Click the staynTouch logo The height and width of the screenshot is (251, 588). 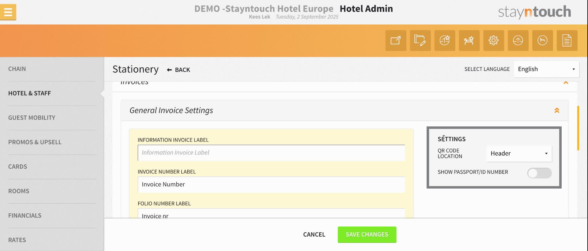[x=534, y=12]
